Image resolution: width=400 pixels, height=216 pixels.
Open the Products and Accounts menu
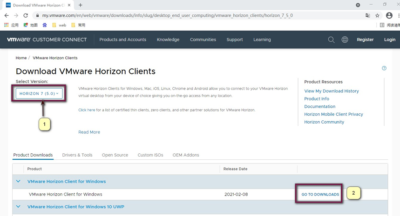pyautogui.click(x=122, y=39)
